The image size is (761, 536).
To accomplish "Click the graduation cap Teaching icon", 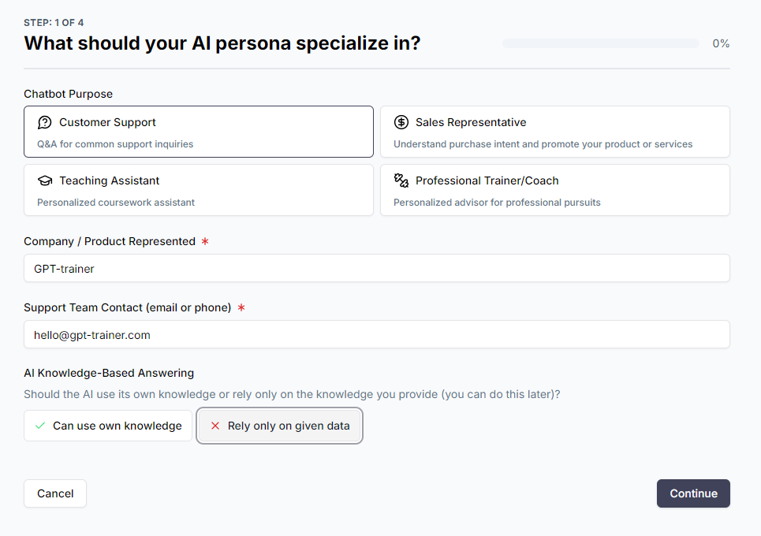I will pos(44,181).
